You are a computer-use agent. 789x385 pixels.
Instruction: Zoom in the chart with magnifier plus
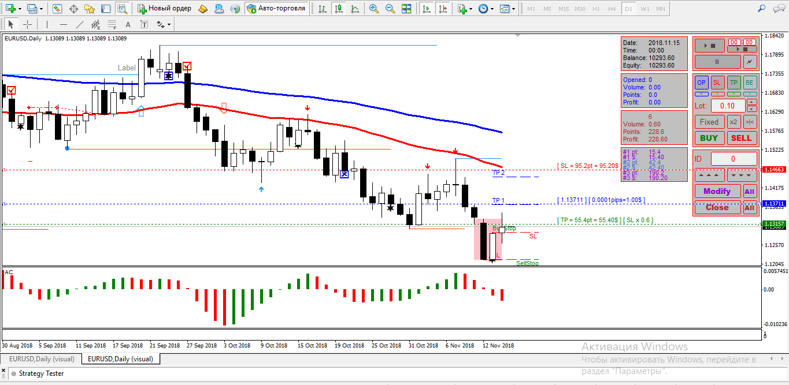pyautogui.click(x=374, y=9)
